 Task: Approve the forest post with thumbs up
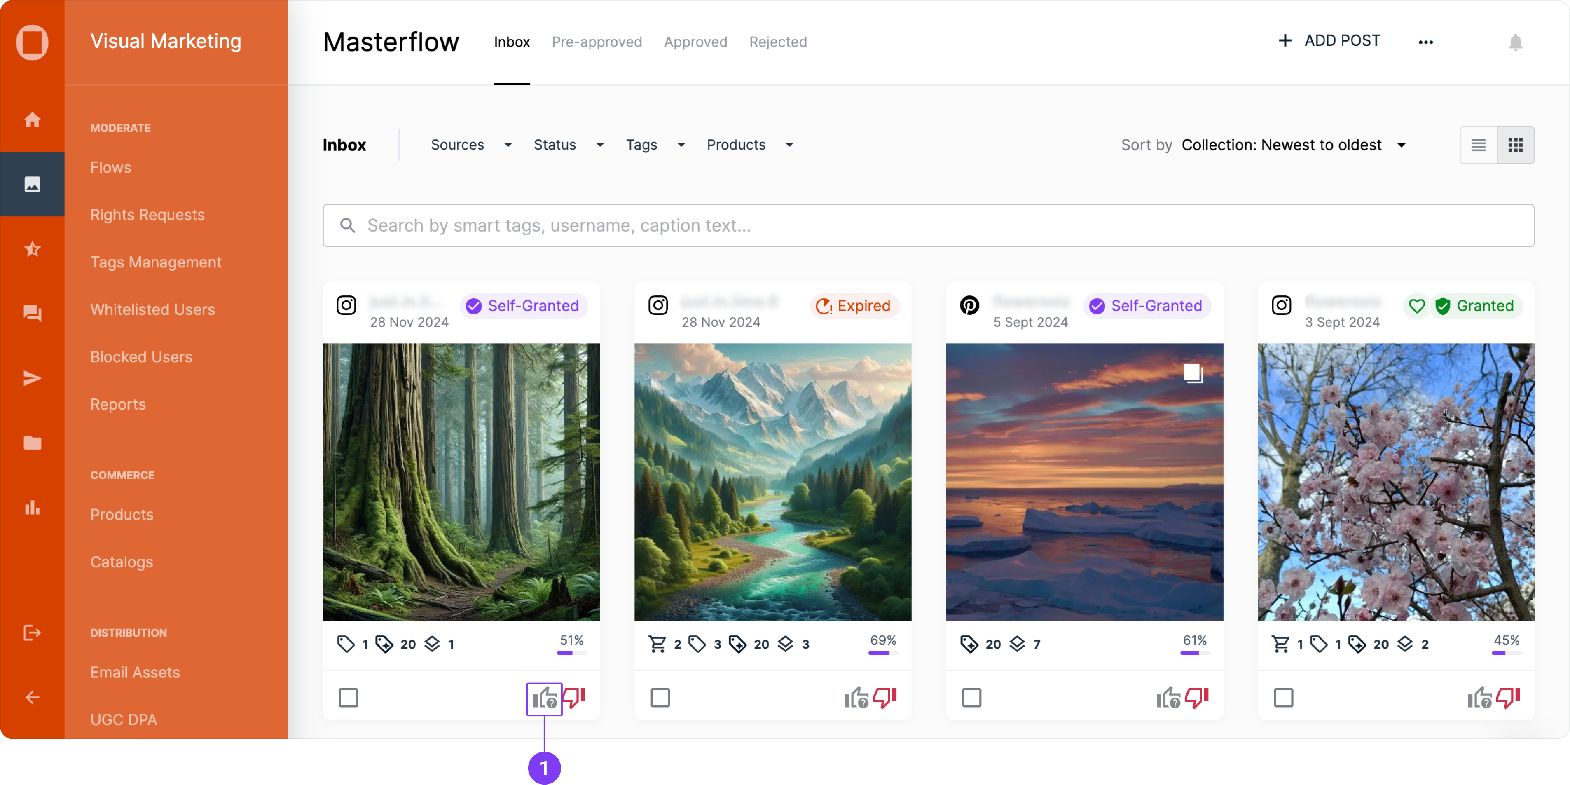[544, 698]
